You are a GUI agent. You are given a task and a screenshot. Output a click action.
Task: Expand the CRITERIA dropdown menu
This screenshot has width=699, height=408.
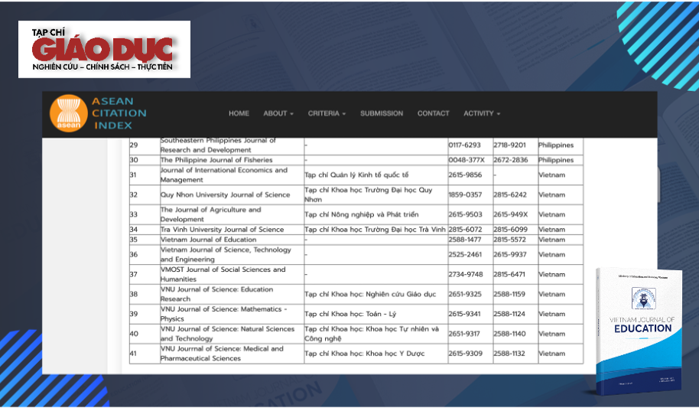[x=327, y=113]
